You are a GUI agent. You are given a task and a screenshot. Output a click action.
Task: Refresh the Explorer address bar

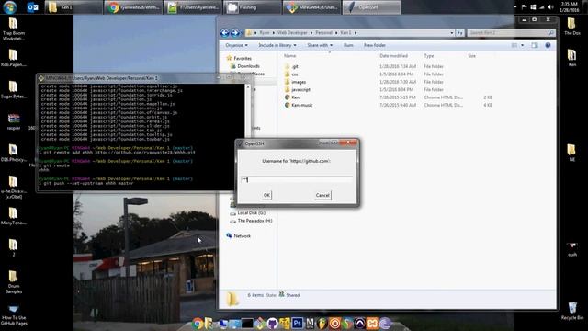click(460, 33)
